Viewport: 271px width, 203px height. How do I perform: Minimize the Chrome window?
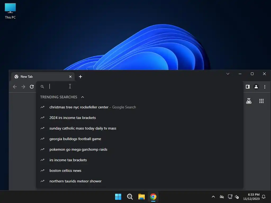240,74
